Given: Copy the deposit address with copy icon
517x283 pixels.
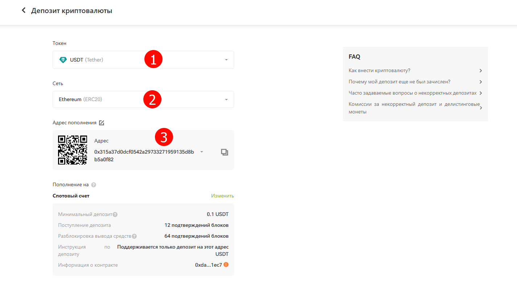Looking at the screenshot, I should pyautogui.click(x=225, y=152).
